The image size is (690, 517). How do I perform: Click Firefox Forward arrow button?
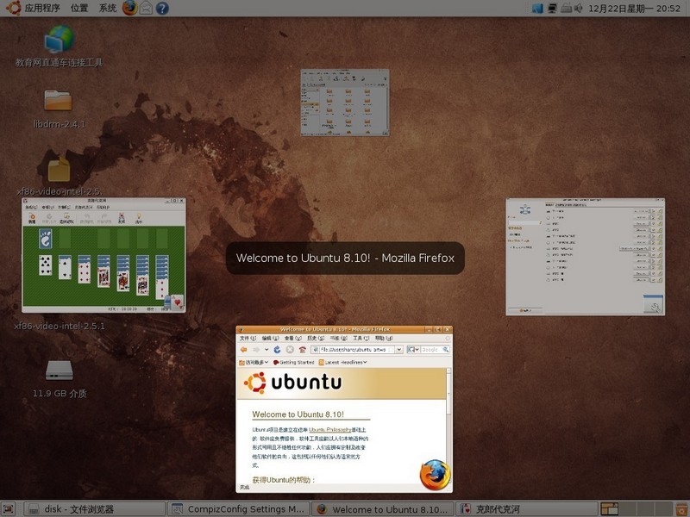tap(256, 350)
